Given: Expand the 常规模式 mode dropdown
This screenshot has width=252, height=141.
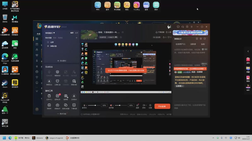Looking at the screenshot, I should pos(50,33).
